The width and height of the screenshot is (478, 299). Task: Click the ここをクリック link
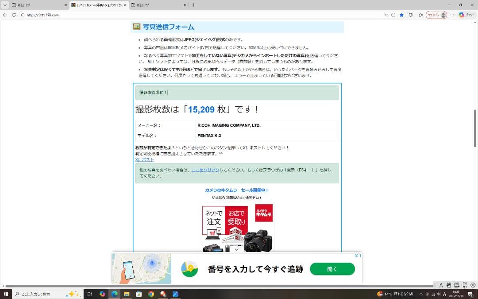205,170
